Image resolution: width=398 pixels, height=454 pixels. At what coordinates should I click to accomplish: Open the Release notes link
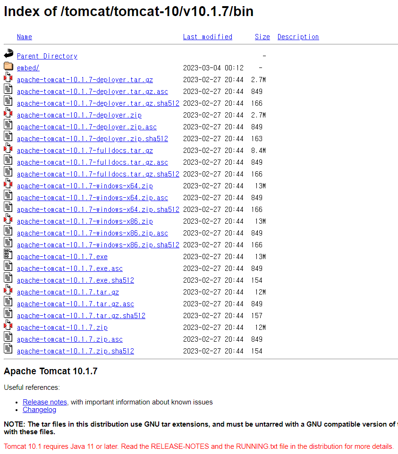point(45,402)
